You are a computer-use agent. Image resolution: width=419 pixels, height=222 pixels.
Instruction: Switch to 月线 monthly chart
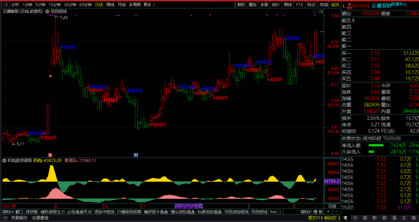pyautogui.click(x=122, y=5)
